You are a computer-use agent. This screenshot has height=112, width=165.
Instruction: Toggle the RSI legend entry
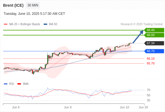[x=9, y=84]
